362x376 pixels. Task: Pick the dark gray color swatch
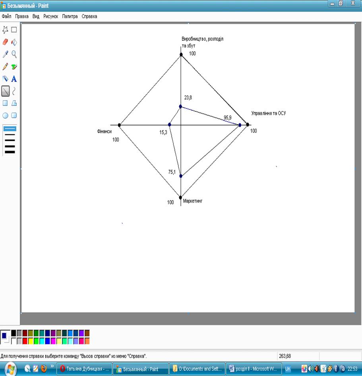pos(19,333)
